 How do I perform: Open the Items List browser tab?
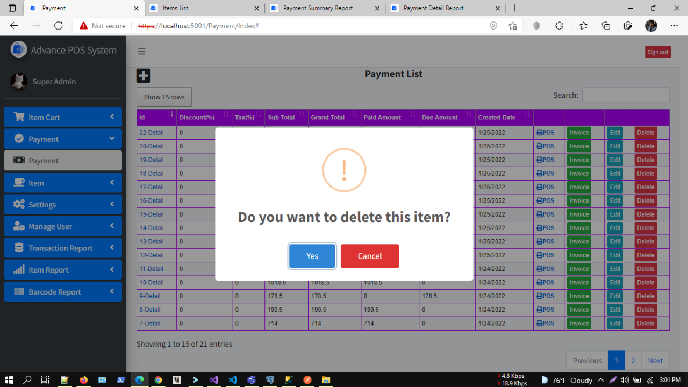tap(199, 8)
